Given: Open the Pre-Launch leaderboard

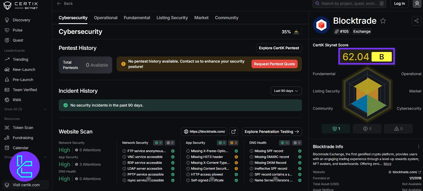Looking at the screenshot, I should 23,80.
